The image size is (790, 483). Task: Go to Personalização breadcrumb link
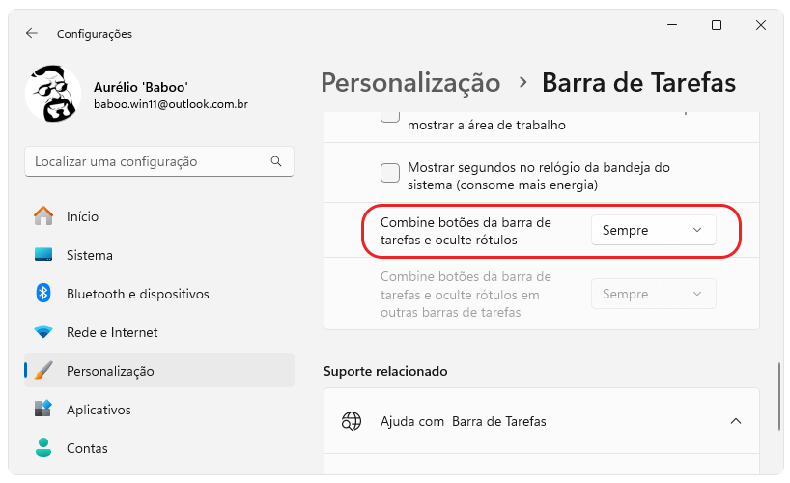[x=410, y=83]
